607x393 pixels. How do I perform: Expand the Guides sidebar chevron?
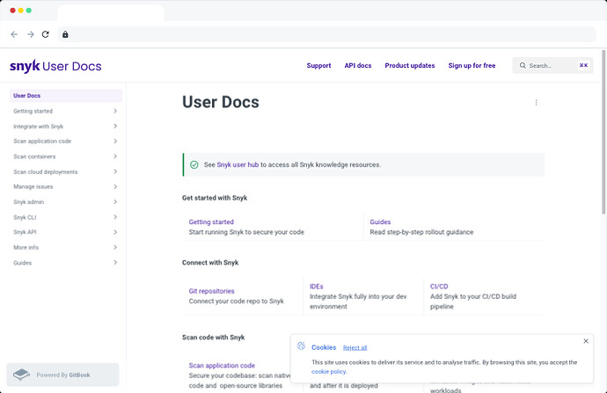(115, 262)
